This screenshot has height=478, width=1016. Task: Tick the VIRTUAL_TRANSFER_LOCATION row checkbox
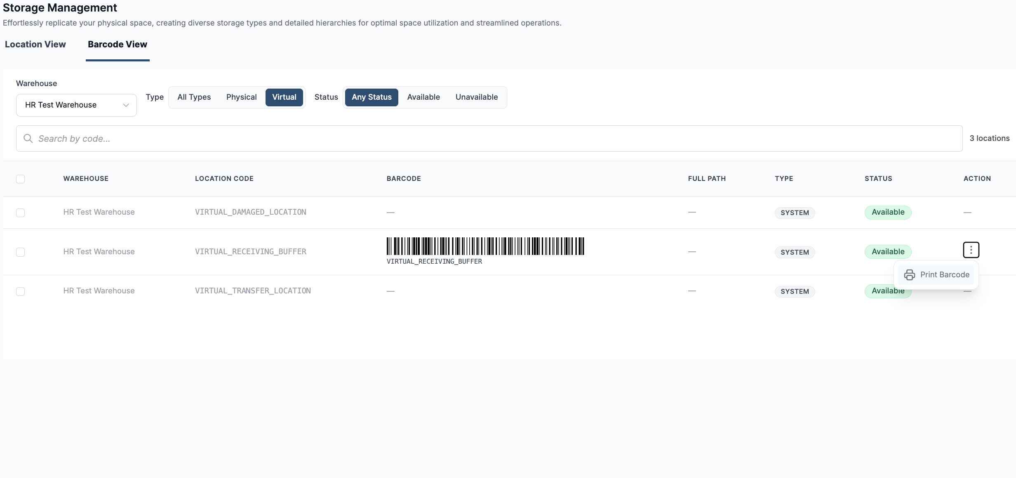coord(20,292)
